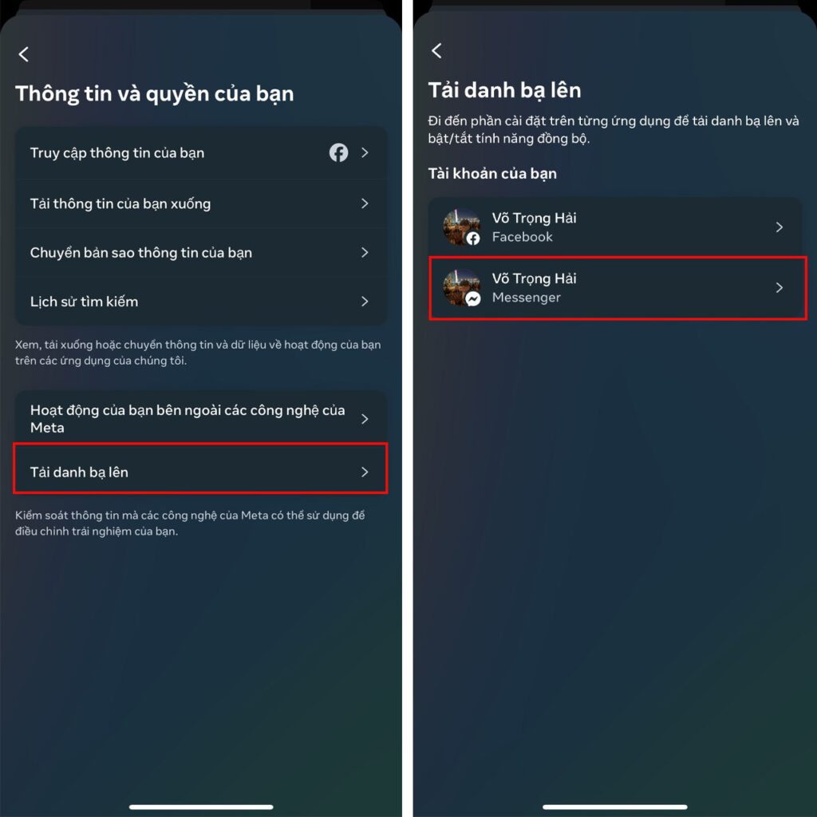Viewport: 817px width, 817px height.
Task: Open Lịch sử tìm kiếm
Action: tap(201, 302)
